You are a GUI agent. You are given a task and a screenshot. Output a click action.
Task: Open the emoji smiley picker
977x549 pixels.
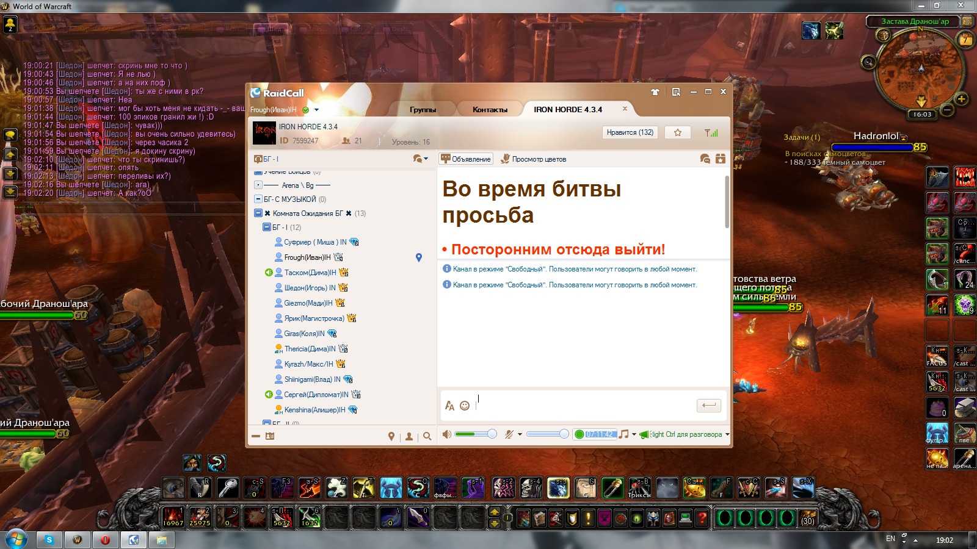(465, 406)
